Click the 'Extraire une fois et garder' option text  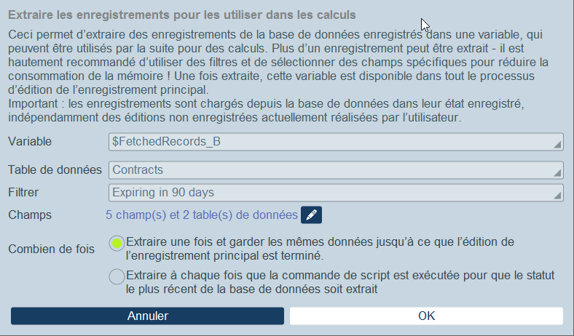[320, 249]
